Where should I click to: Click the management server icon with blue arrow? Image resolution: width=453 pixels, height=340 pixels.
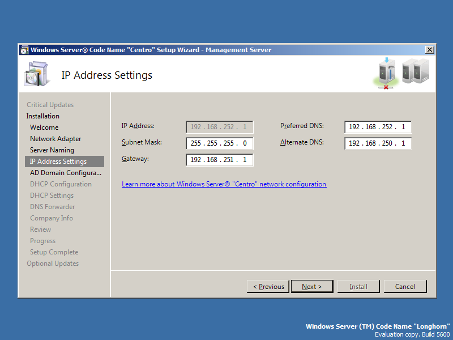click(386, 74)
